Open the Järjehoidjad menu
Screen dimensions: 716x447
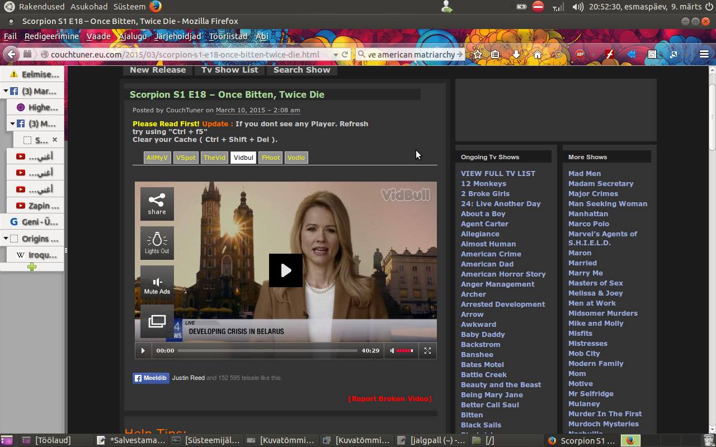pos(177,36)
